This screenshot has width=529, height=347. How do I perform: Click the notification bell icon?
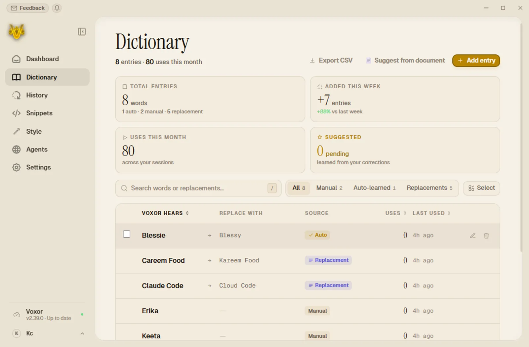(57, 8)
